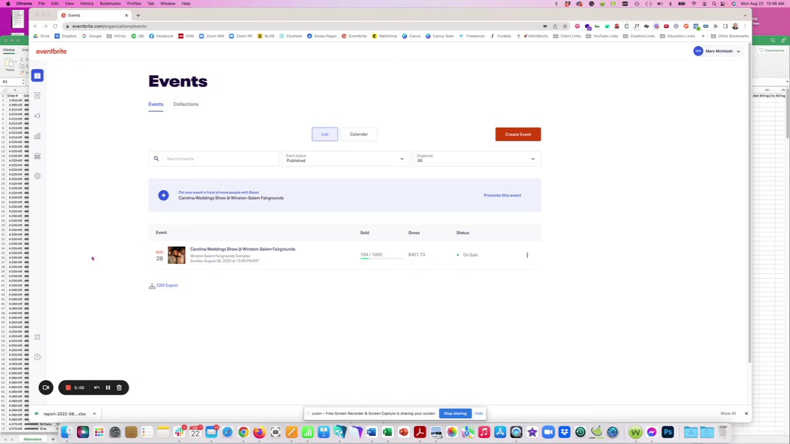Switch to Calendar view
Viewport: 790px width, 444px height.
(359, 134)
